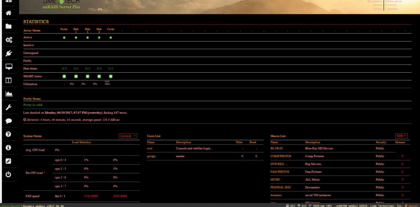Click the clock icon beside parity Duration

point(25,120)
